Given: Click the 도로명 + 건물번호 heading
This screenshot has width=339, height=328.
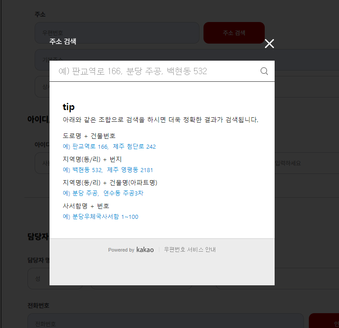Looking at the screenshot, I should pyautogui.click(x=89, y=136).
